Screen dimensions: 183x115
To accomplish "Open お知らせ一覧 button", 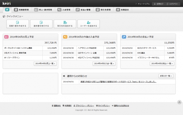I will coord(166,76).
